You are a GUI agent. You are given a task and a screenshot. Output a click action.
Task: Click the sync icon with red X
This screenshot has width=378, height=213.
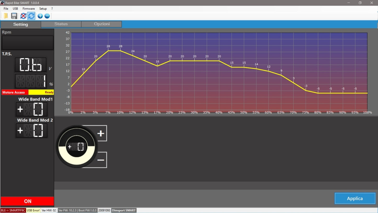point(23,16)
